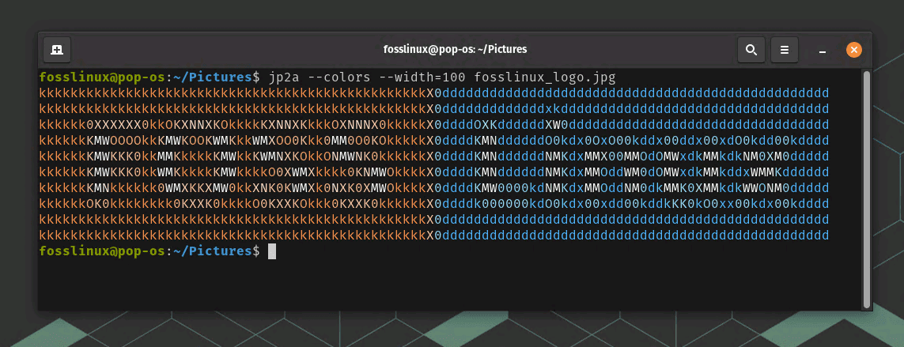The height and width of the screenshot is (347, 904).
Task: Click the ~/Pictures path in the bottom prompt
Action: click(213, 251)
